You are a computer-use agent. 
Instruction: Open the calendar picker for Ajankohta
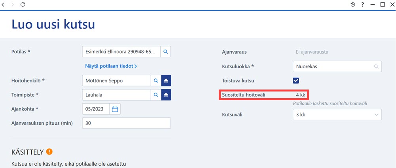point(115,109)
